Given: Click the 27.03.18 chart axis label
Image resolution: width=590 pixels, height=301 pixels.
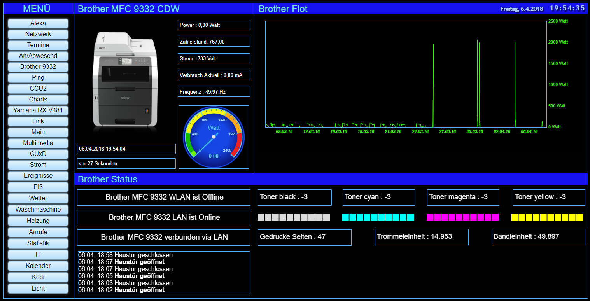Looking at the screenshot, I should coord(448,131).
